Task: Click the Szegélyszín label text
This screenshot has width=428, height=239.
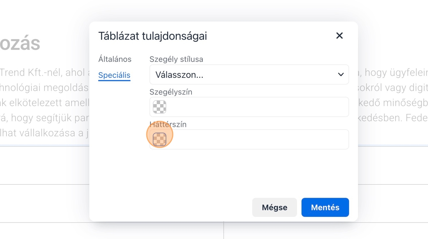Action: [x=171, y=92]
